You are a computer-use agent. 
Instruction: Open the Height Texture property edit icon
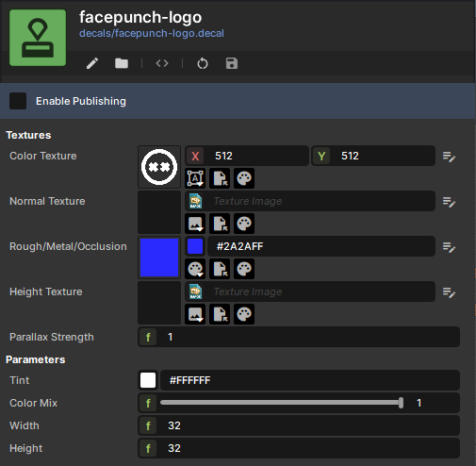coord(449,292)
